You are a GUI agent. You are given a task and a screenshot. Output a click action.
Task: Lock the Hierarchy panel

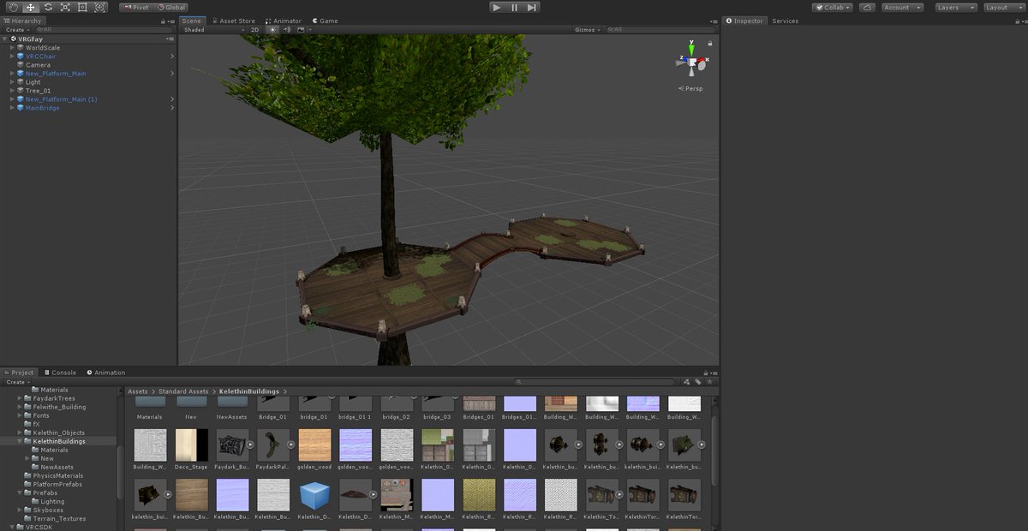click(164, 21)
